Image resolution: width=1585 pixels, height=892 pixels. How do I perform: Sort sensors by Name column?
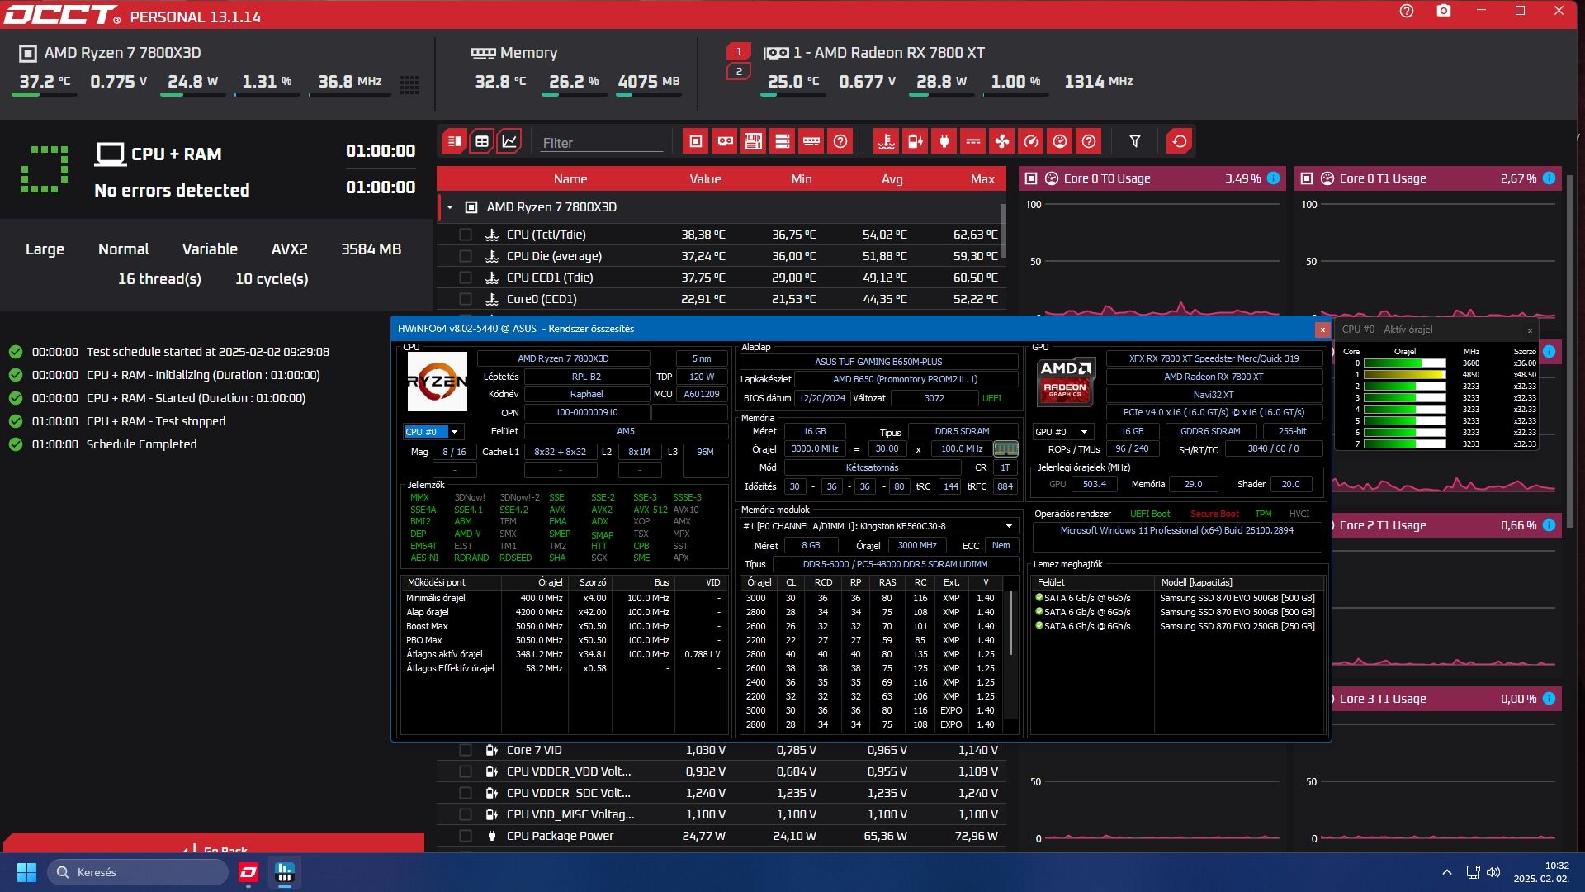click(x=570, y=179)
